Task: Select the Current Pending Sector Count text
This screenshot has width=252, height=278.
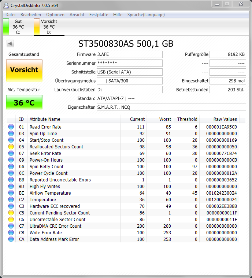Action: pos(60,213)
